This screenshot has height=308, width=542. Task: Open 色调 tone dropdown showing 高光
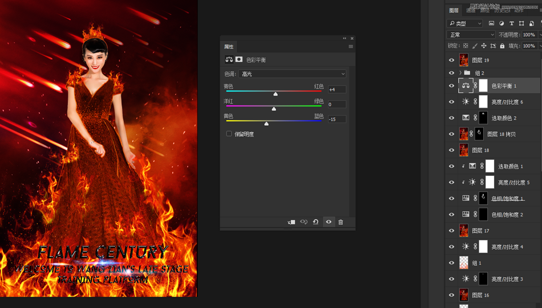coord(292,74)
